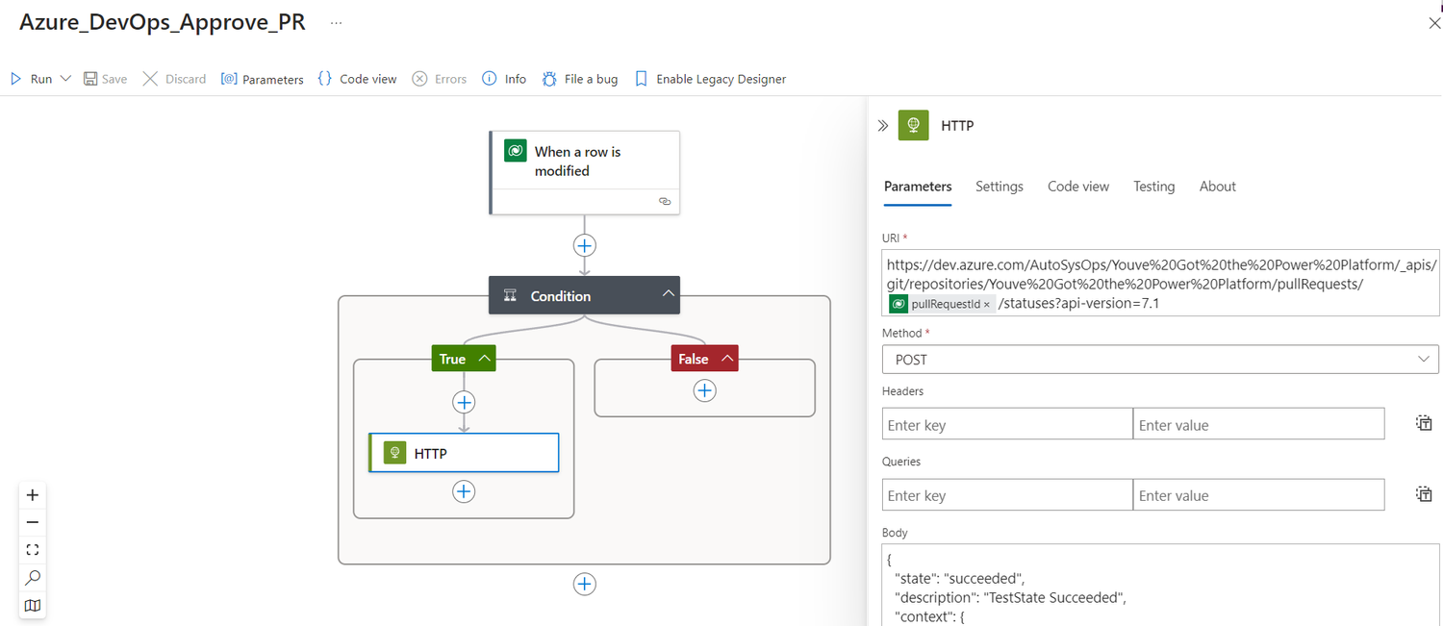Fit the flow to the window
The height and width of the screenshot is (626, 1443).
[33, 549]
